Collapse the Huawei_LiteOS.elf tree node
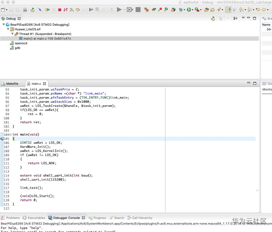 click(x=8, y=29)
